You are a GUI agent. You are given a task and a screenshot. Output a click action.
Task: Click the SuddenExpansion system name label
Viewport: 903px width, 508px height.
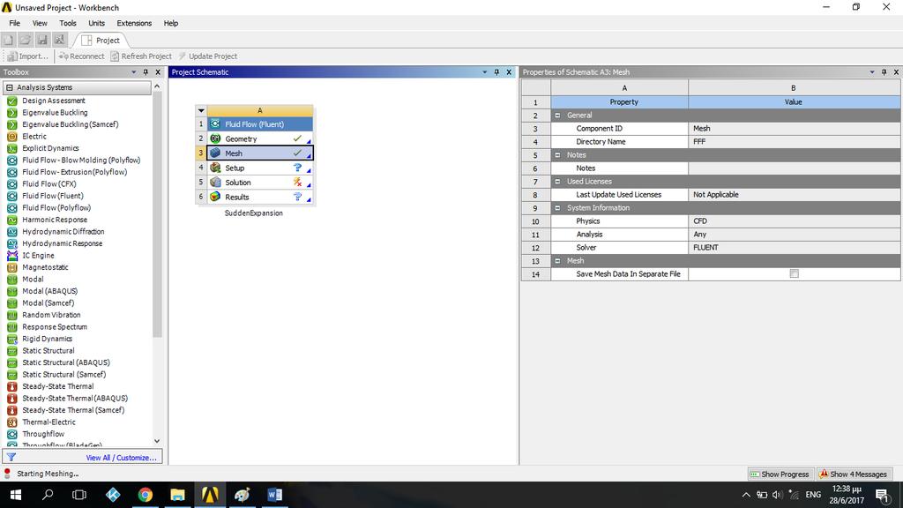tap(253, 213)
